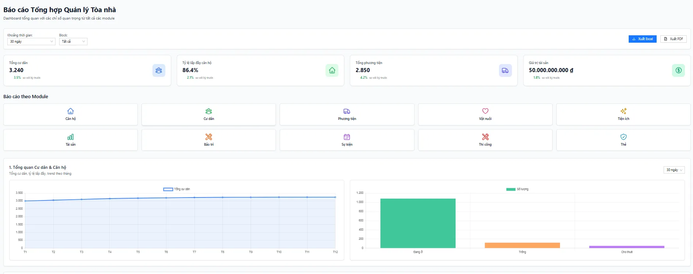Screen dimensions: 693x274
Task: Click the Xuất Excel button
Action: click(642, 39)
